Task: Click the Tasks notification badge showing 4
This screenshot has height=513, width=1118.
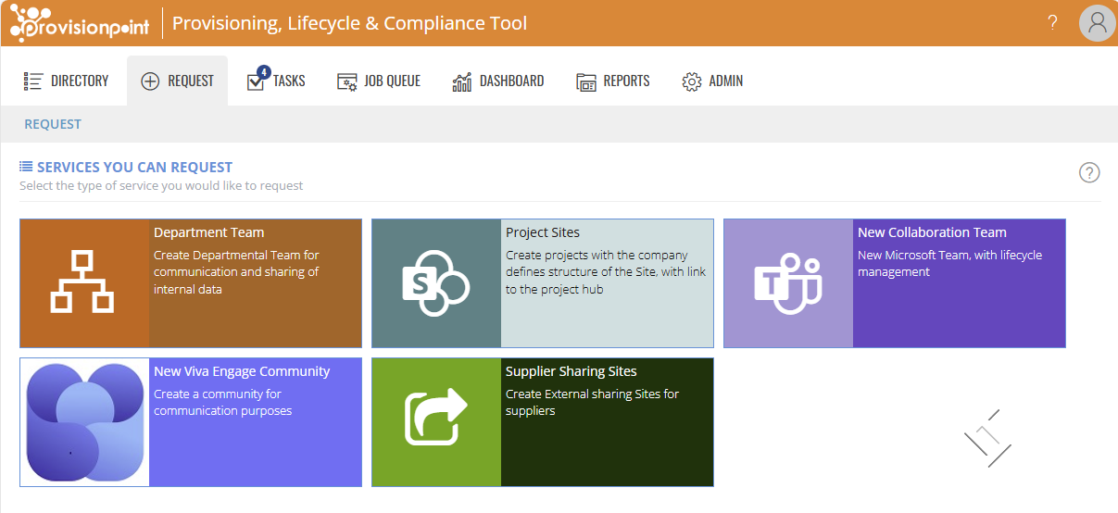Action: click(x=264, y=71)
